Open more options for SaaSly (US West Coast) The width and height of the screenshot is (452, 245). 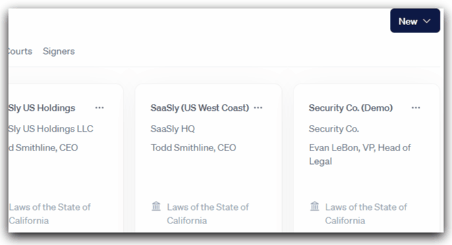point(258,108)
